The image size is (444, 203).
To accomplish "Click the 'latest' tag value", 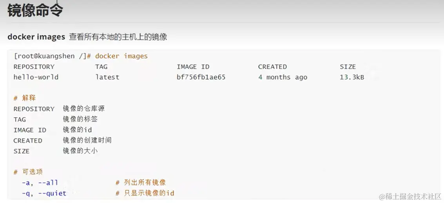I will 107,77.
